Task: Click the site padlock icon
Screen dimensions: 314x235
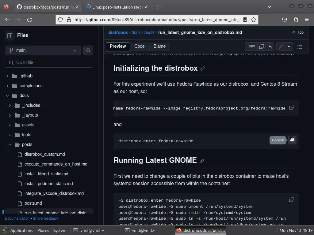Action: tap(69, 20)
